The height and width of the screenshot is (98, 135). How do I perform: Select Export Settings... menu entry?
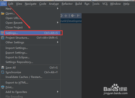tap(30, 53)
